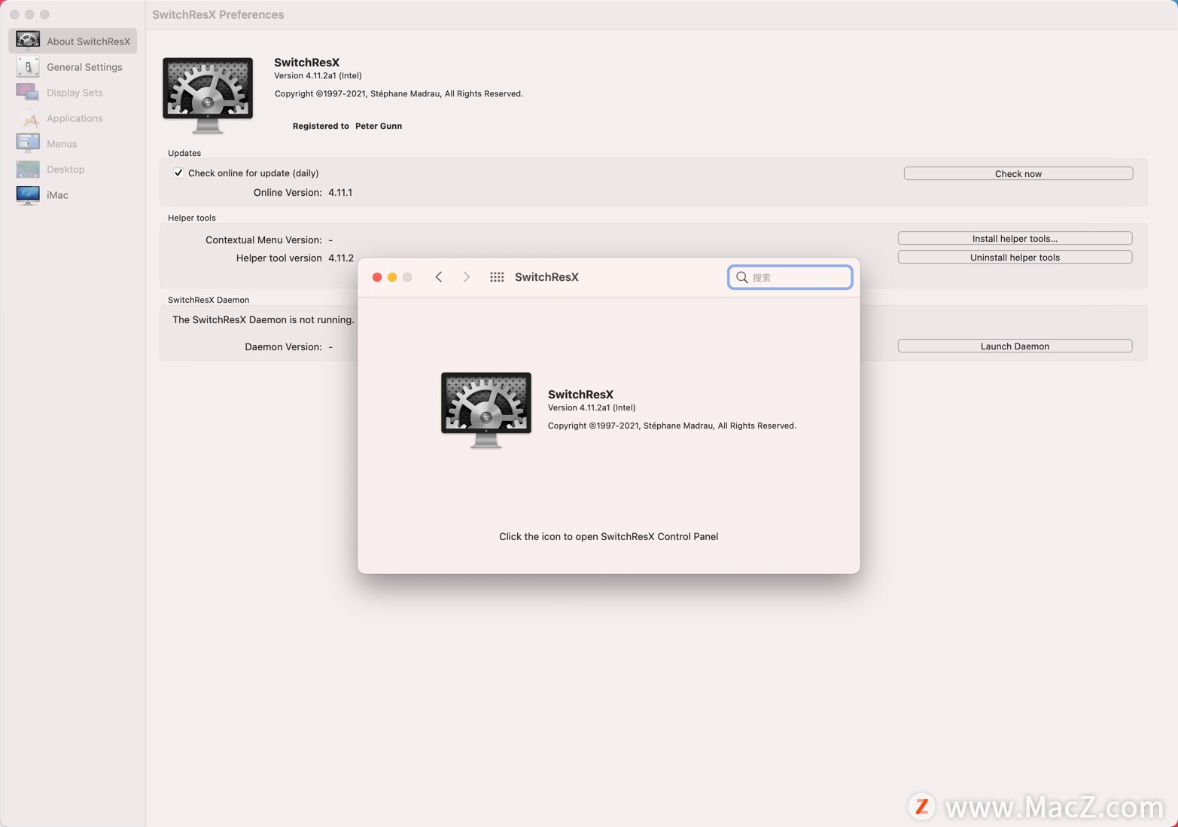Click the large SwitchResX logo in Preferences window
The image size is (1178, 827).
pyautogui.click(x=208, y=96)
